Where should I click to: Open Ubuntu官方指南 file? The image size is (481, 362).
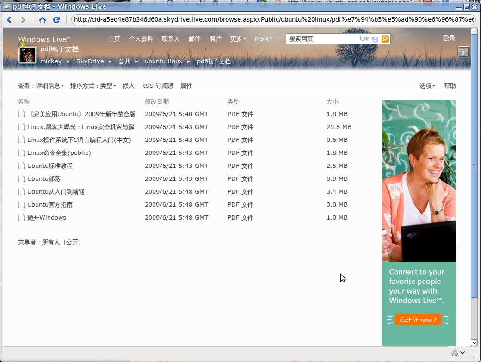click(50, 204)
